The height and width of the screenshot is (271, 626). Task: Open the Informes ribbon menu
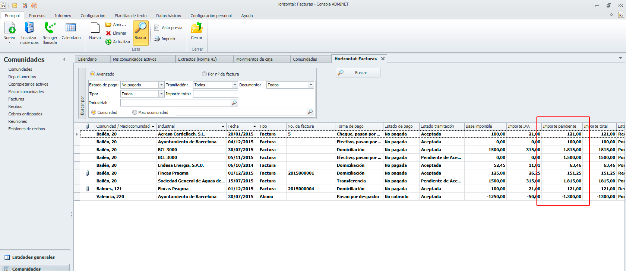pos(63,16)
